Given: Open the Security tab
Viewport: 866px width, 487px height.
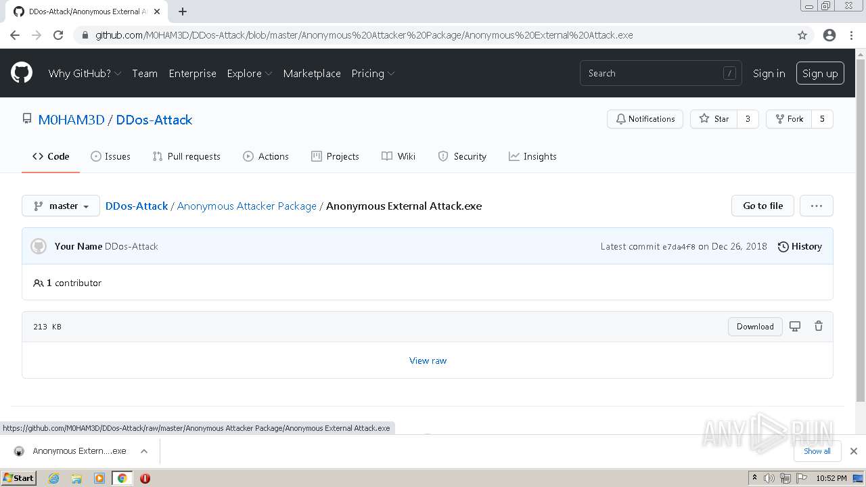Looking at the screenshot, I should point(462,156).
